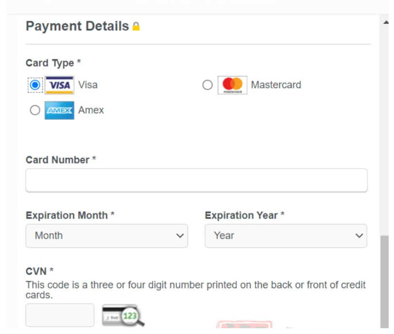Open the Expiration Year dropdown
The height and width of the screenshot is (334, 394).
(x=286, y=236)
